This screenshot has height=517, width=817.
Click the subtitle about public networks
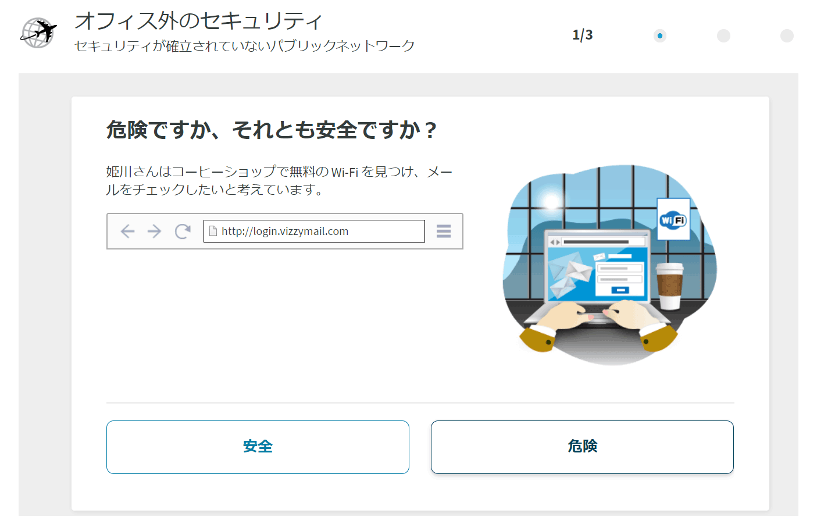click(244, 46)
